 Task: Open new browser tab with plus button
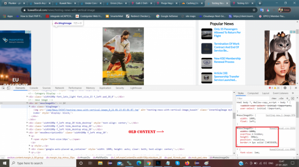click(260, 3)
